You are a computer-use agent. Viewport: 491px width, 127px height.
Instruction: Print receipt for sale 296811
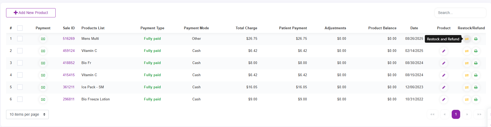click(x=476, y=99)
